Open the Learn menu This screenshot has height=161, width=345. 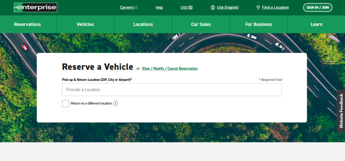[x=316, y=24]
